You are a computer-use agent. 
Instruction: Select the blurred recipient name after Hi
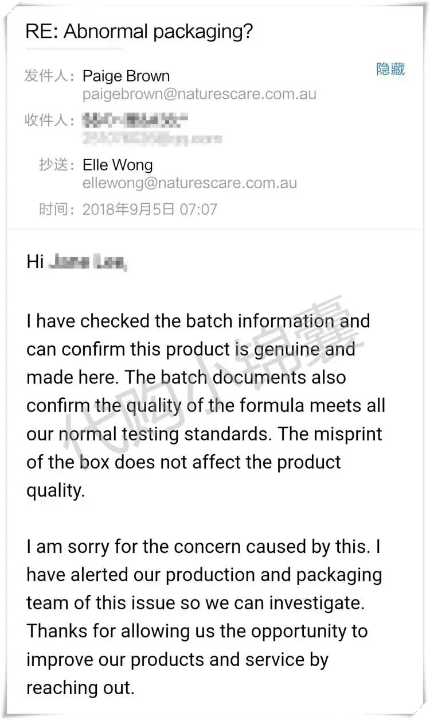click(x=90, y=262)
